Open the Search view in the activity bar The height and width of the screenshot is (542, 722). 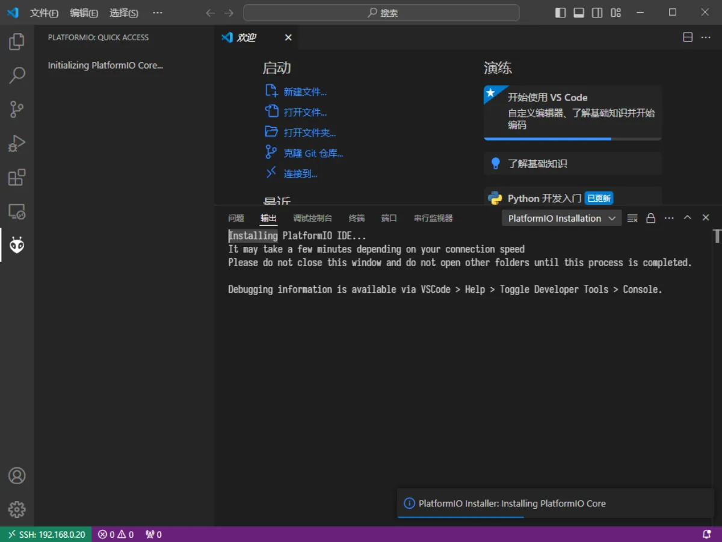[17, 75]
